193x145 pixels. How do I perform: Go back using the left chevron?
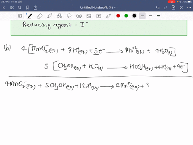4,8
